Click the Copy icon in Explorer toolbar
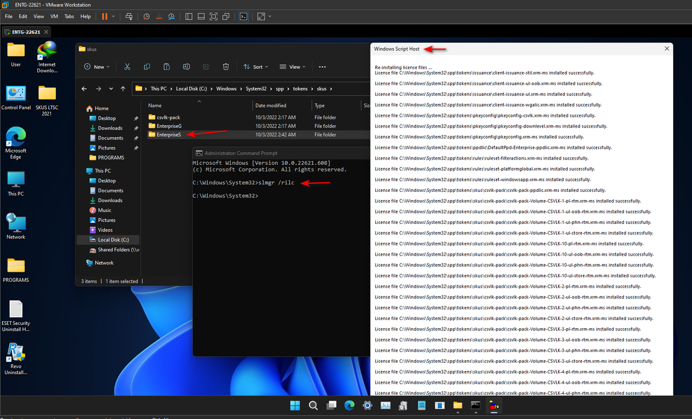 tap(147, 66)
